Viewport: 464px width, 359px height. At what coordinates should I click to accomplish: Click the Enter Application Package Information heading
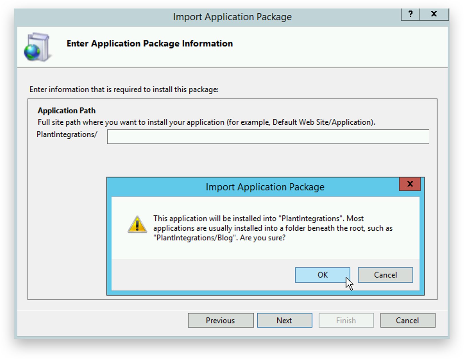pos(150,44)
